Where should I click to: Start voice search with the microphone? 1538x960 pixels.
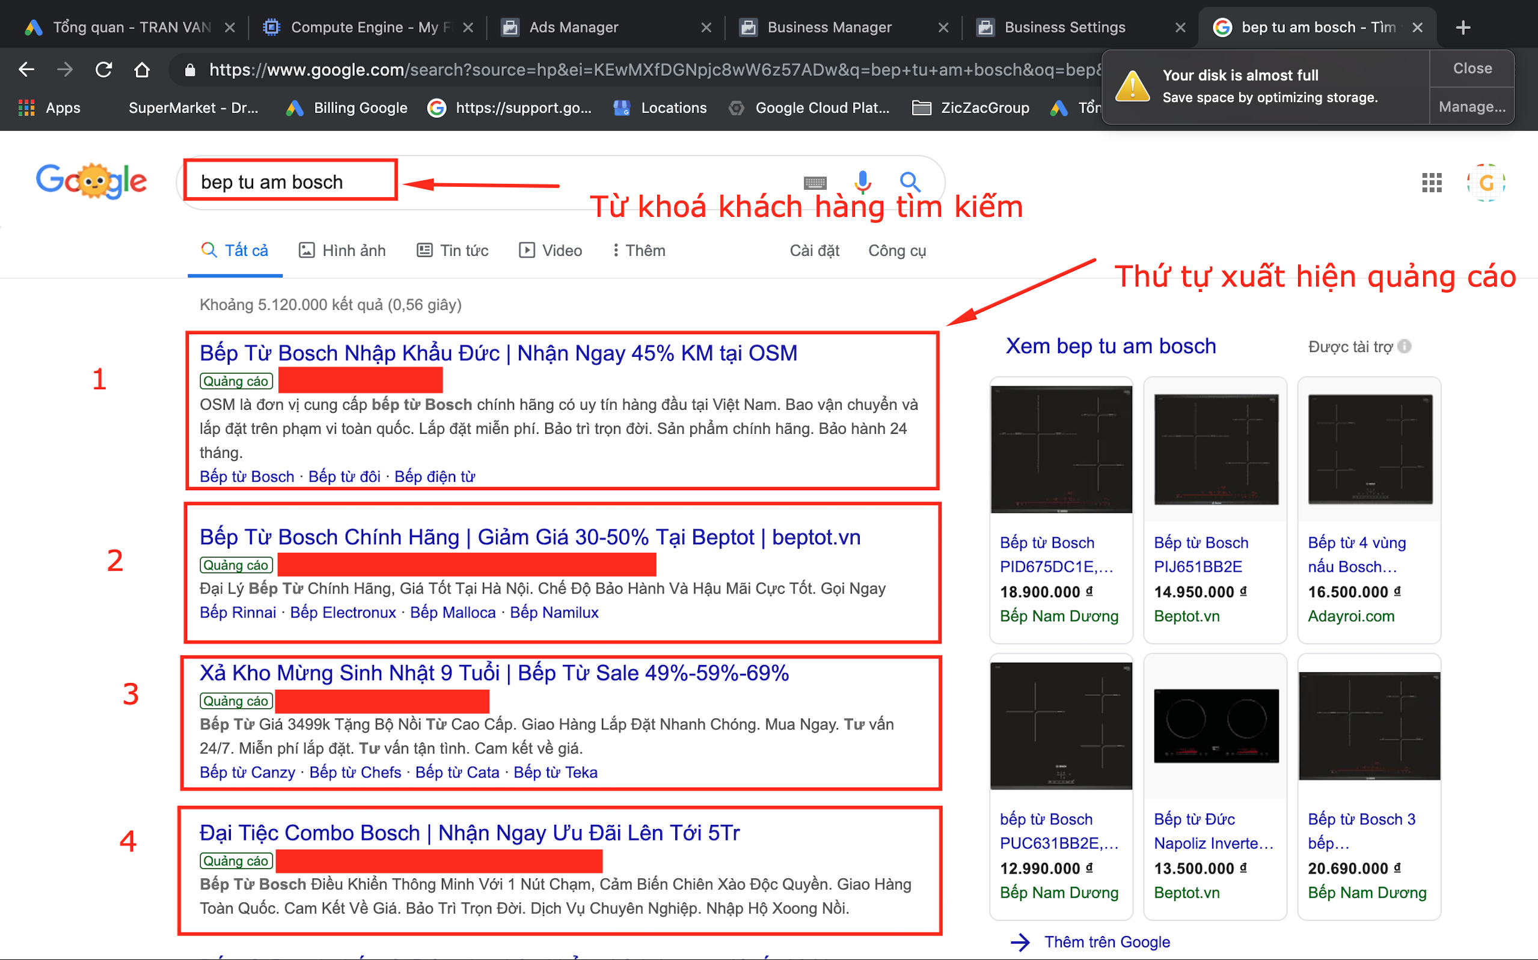point(862,182)
